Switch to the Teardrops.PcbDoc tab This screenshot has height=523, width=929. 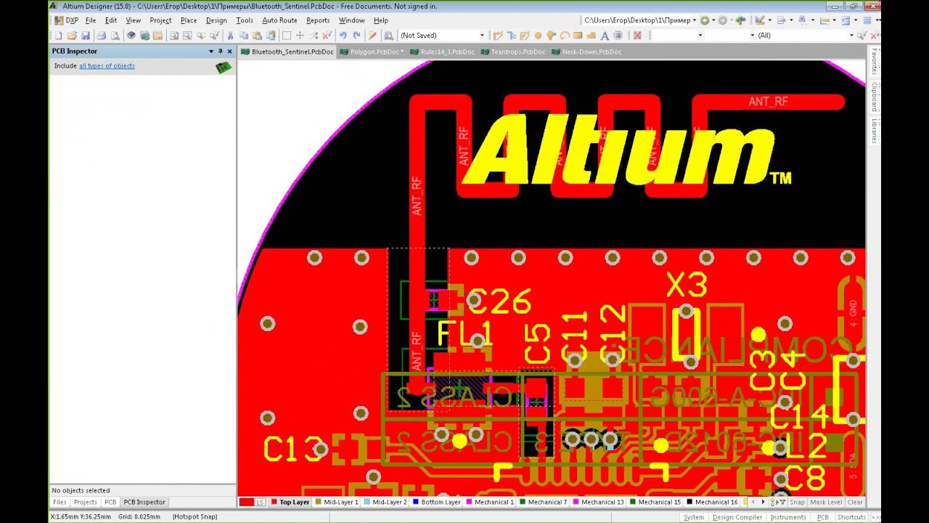512,52
